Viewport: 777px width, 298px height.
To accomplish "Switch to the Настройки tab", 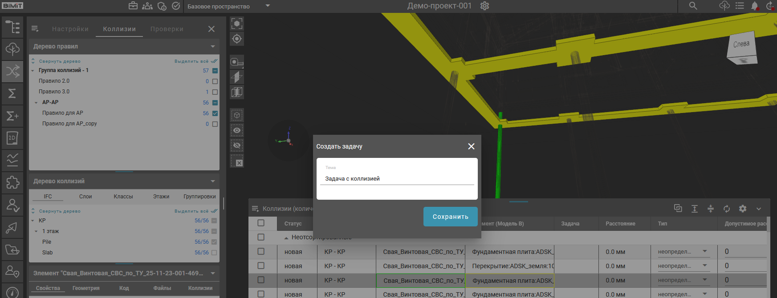I will (70, 29).
